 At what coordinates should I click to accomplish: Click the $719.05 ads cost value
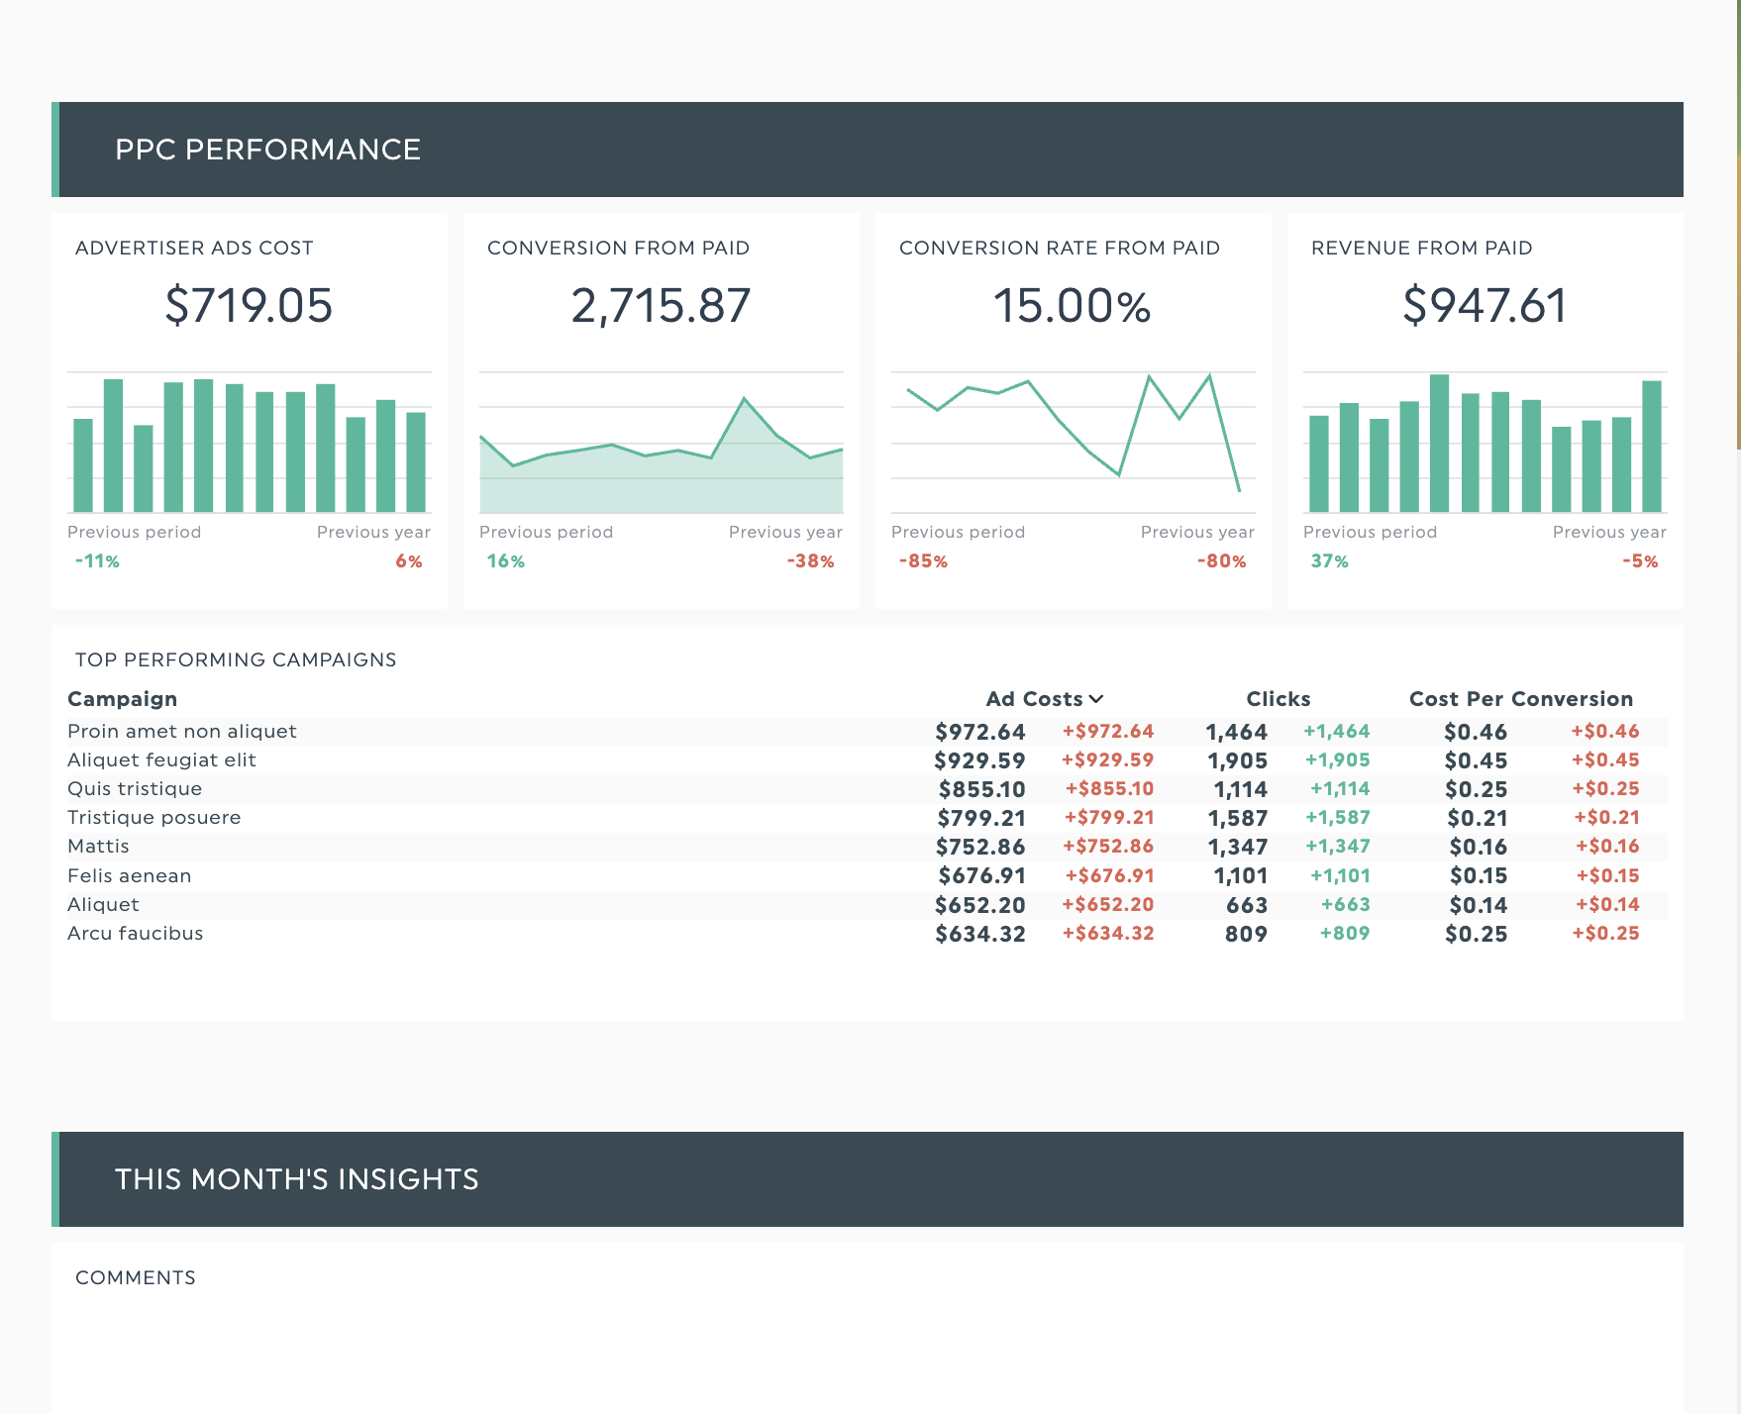(x=249, y=305)
